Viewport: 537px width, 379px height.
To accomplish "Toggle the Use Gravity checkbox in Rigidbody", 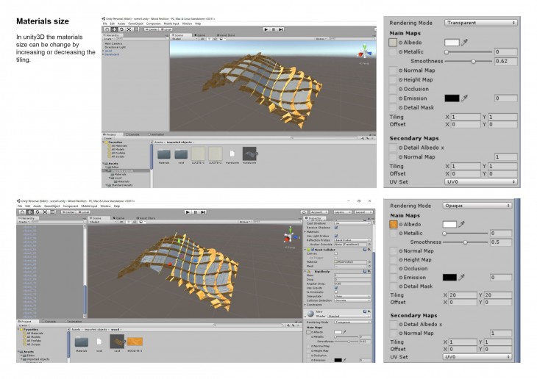I will click(x=336, y=286).
